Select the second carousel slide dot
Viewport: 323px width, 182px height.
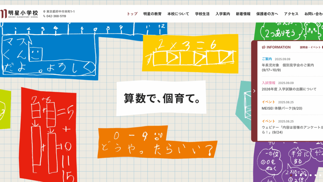tap(296, 175)
